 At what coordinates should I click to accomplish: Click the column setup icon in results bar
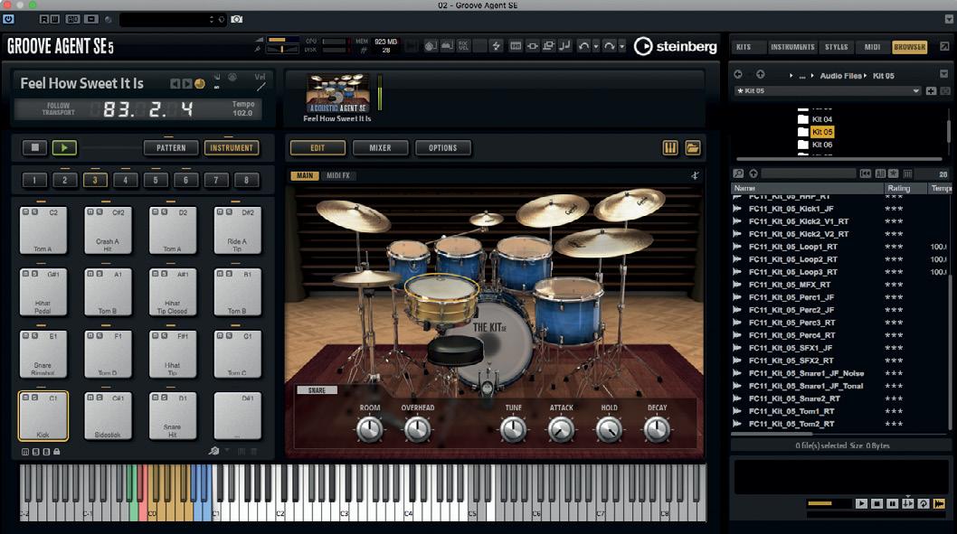(907, 173)
